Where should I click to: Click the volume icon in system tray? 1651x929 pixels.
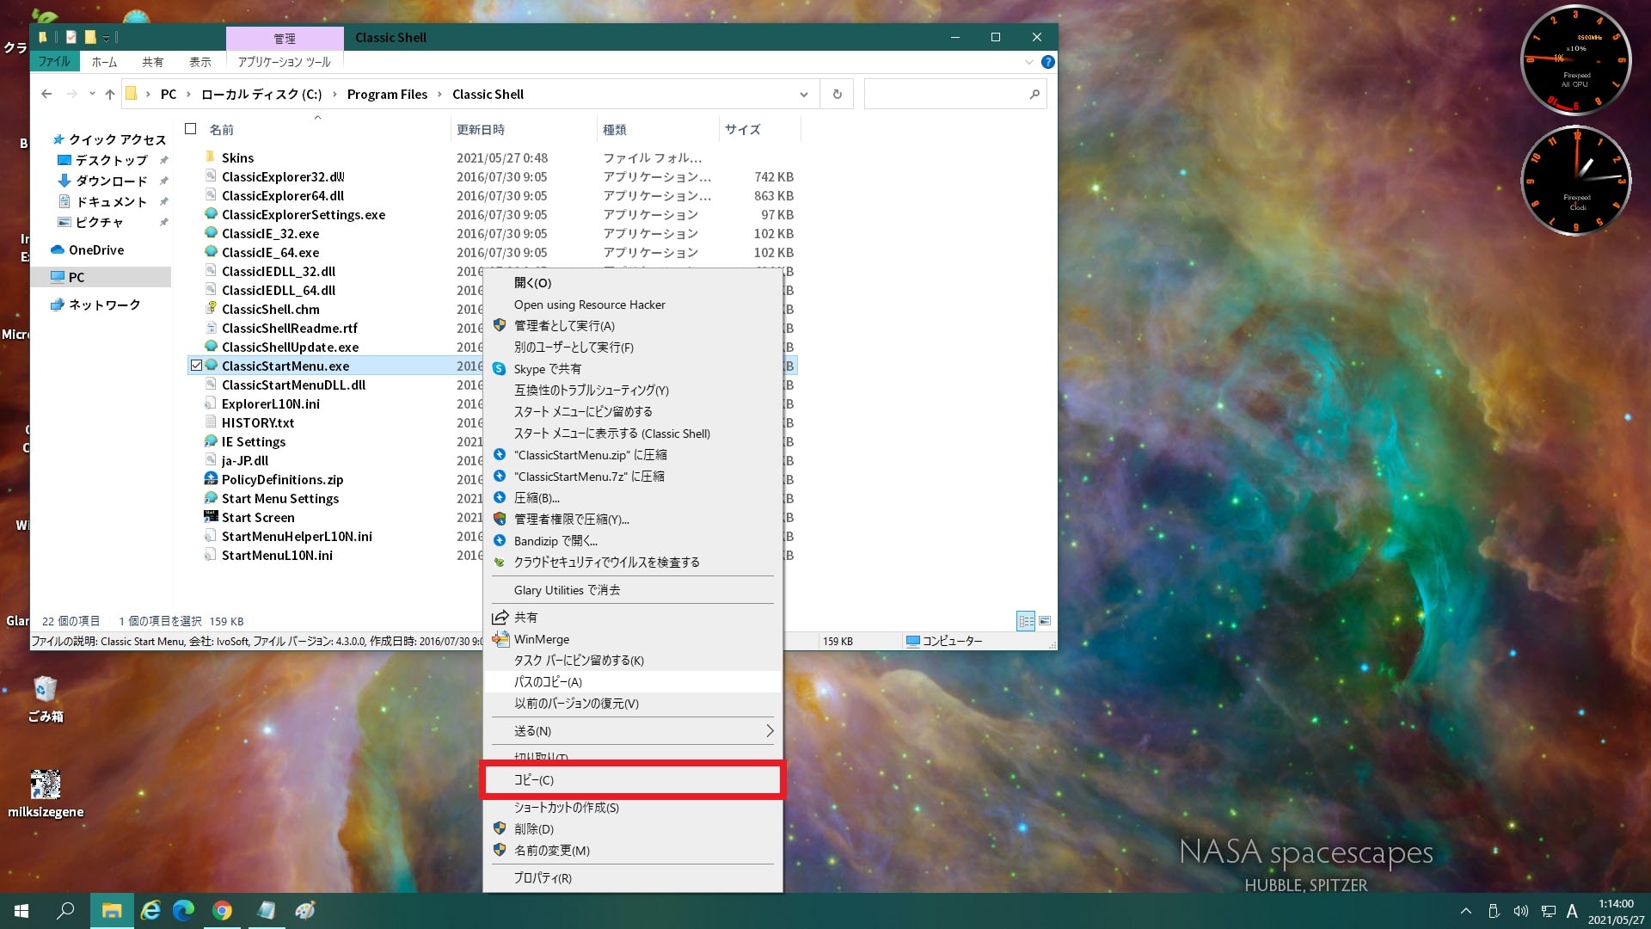pos(1520,911)
